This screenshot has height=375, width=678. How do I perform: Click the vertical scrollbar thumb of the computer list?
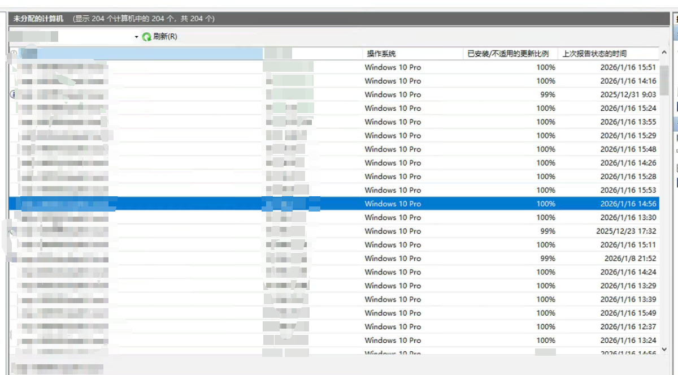pyautogui.click(x=664, y=80)
